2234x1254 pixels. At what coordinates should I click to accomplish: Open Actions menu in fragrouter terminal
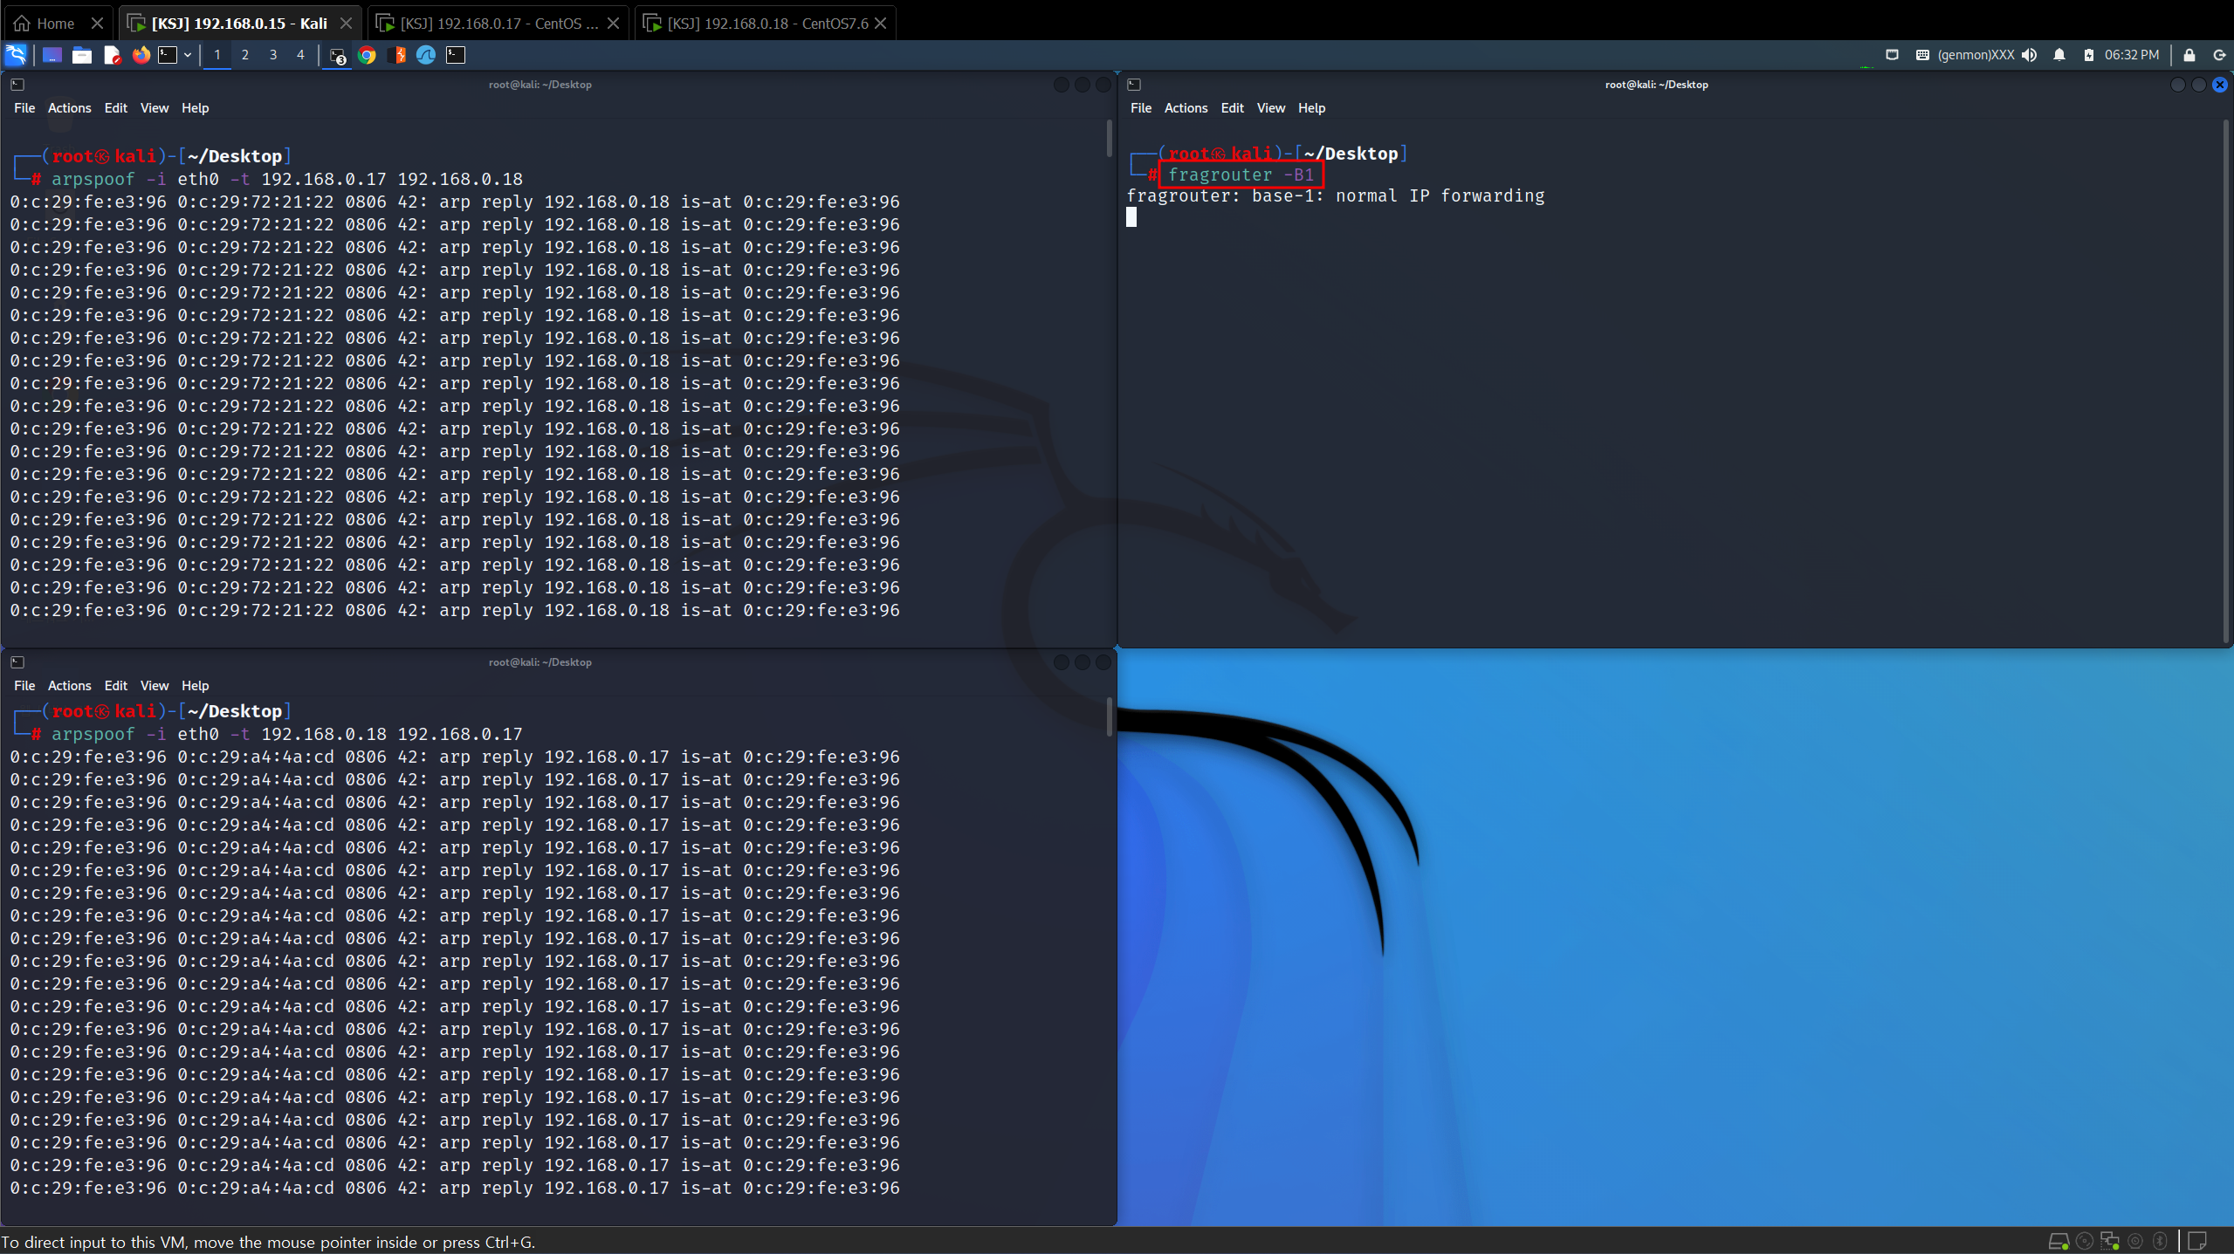[x=1186, y=108]
